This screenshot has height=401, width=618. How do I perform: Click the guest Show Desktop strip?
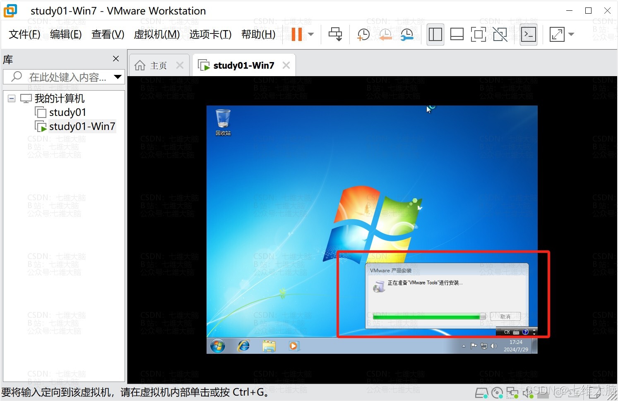coord(534,346)
